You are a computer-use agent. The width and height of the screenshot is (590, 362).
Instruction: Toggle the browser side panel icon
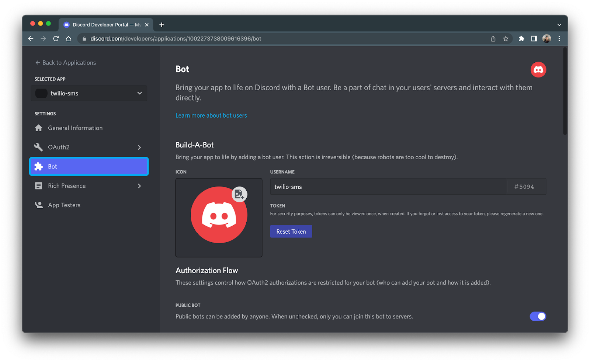tap(534, 39)
